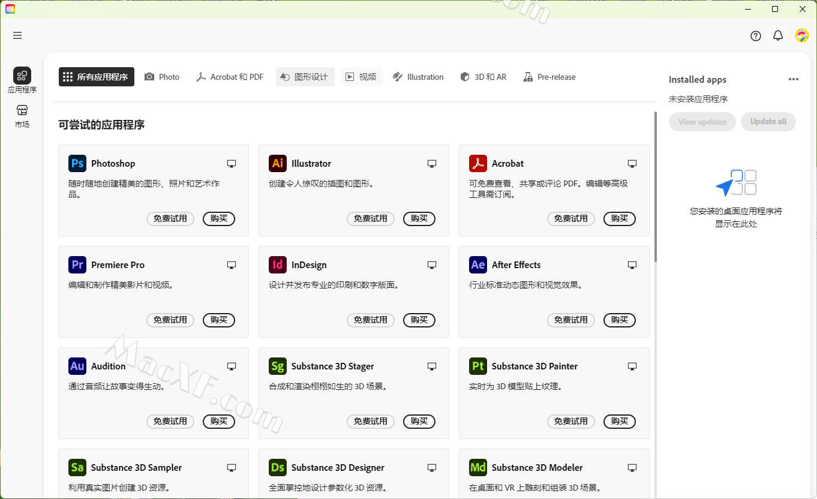This screenshot has width=817, height=499.
Task: Click desktop monitor icon on InDesign card
Action: [432, 265]
